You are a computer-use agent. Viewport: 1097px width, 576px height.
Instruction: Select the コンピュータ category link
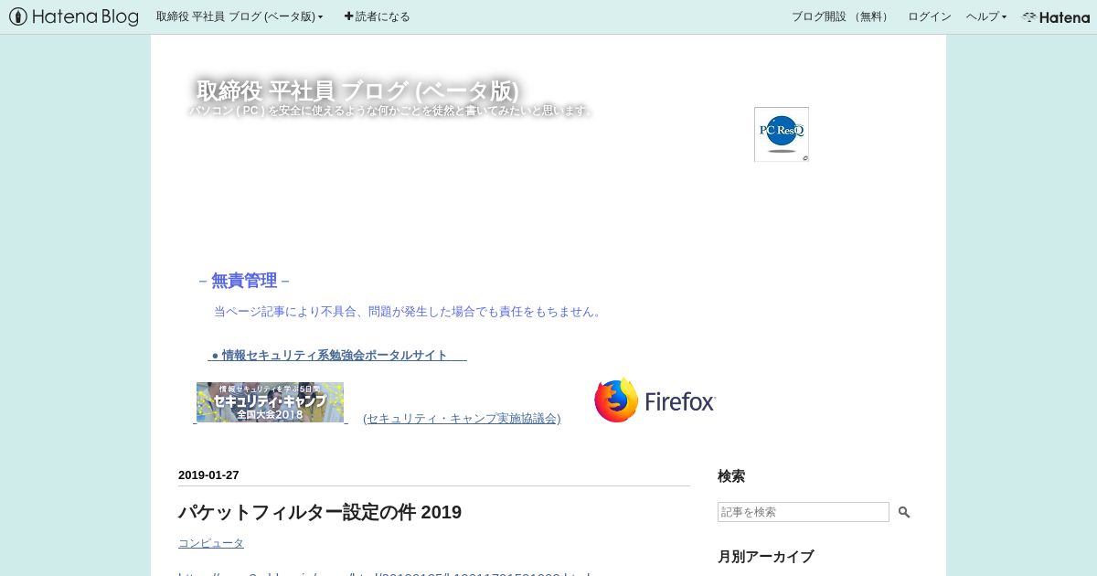[211, 543]
